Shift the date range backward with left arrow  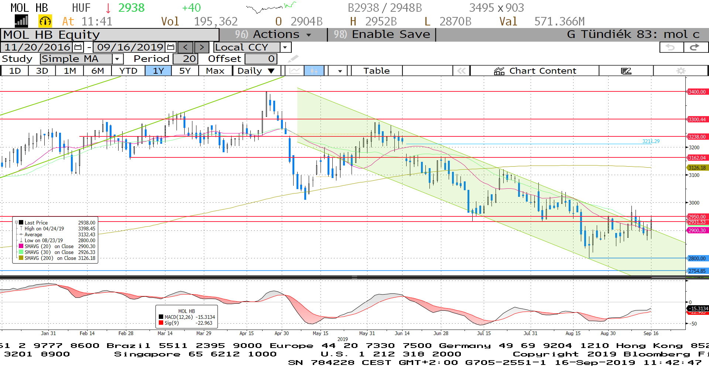click(186, 47)
